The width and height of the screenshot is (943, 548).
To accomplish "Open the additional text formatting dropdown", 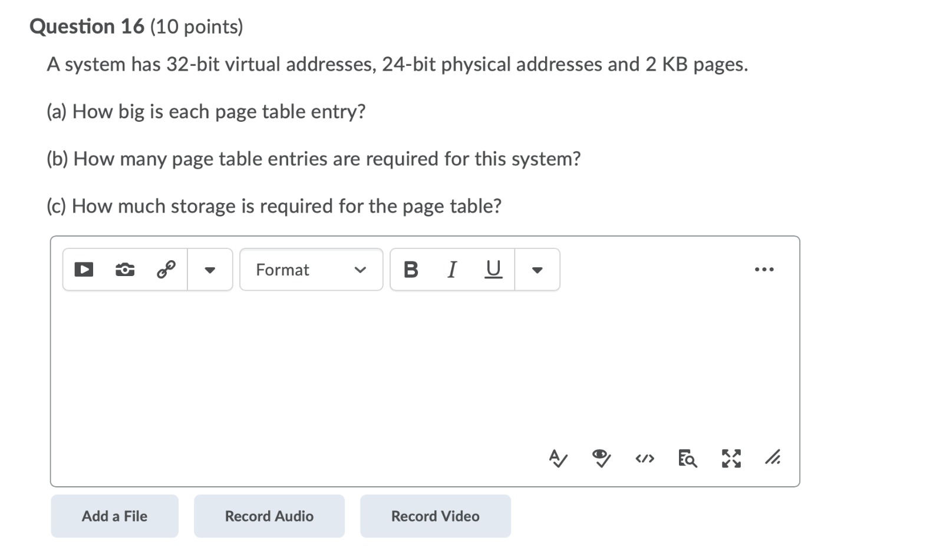I will pos(537,270).
